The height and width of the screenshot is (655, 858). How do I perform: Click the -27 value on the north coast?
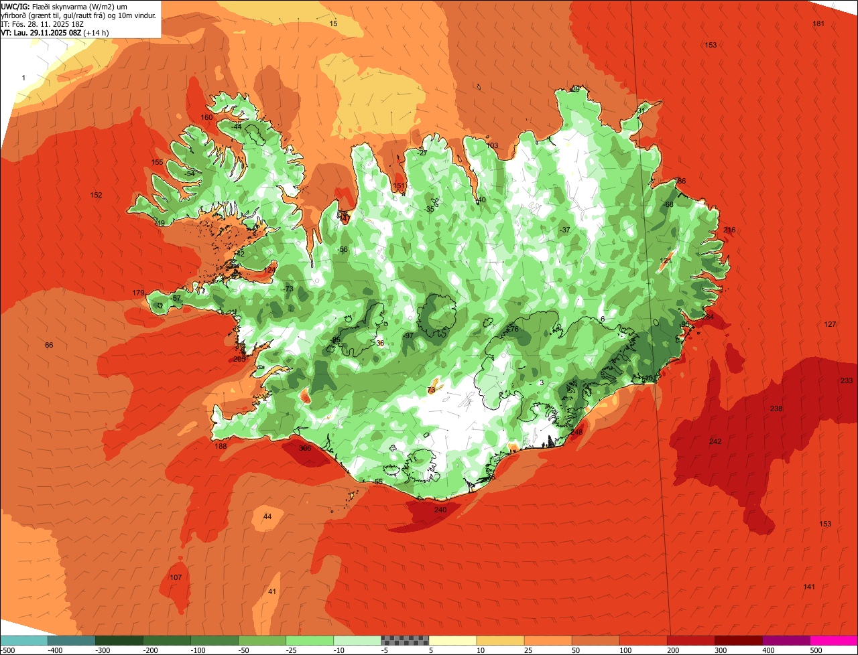coord(422,153)
